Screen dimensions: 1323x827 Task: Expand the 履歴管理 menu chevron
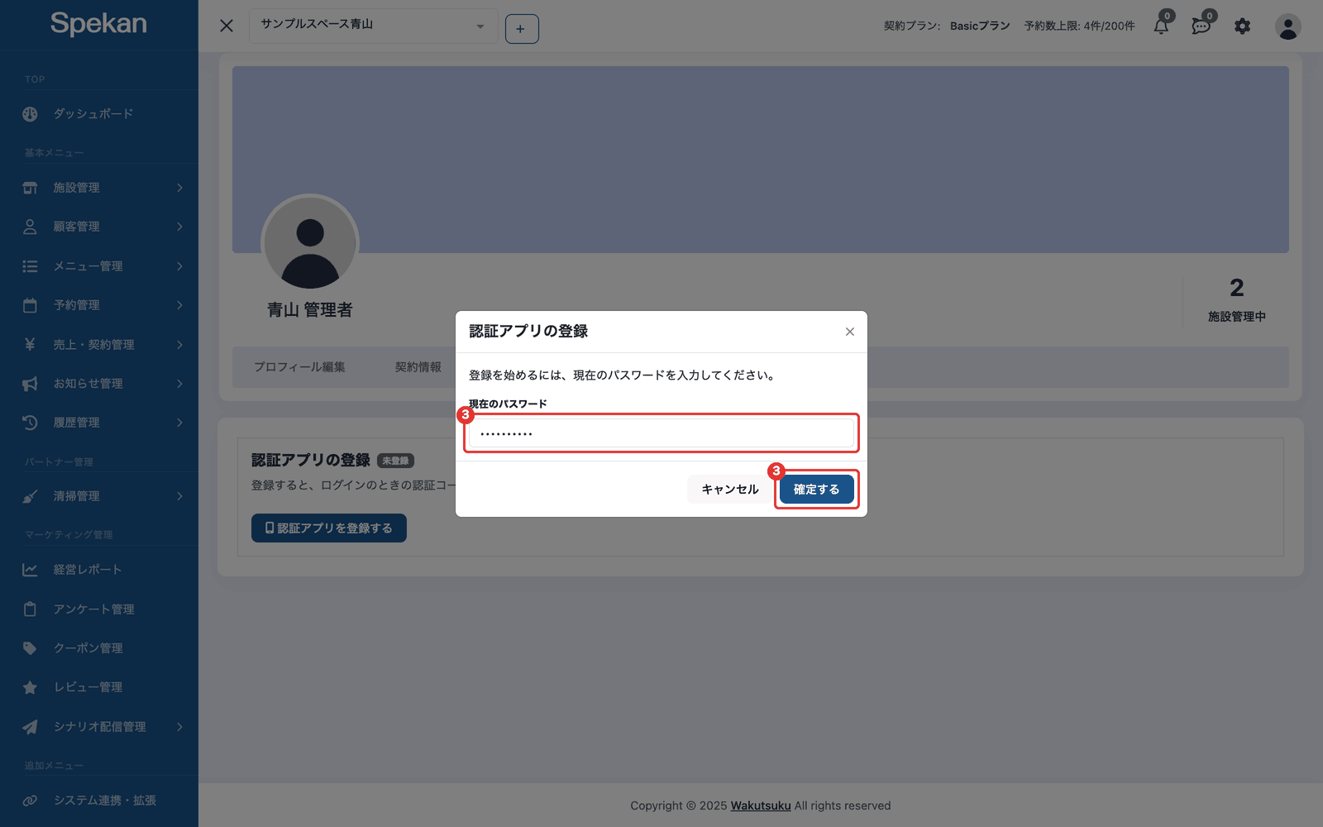[179, 423]
